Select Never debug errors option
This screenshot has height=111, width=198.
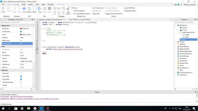point(75,8)
